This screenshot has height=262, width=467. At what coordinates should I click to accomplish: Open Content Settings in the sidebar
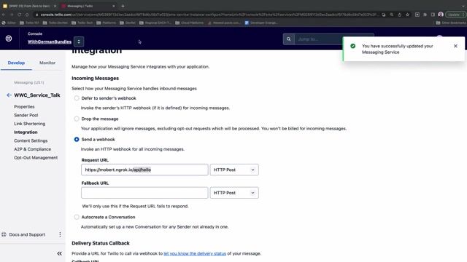click(x=31, y=140)
